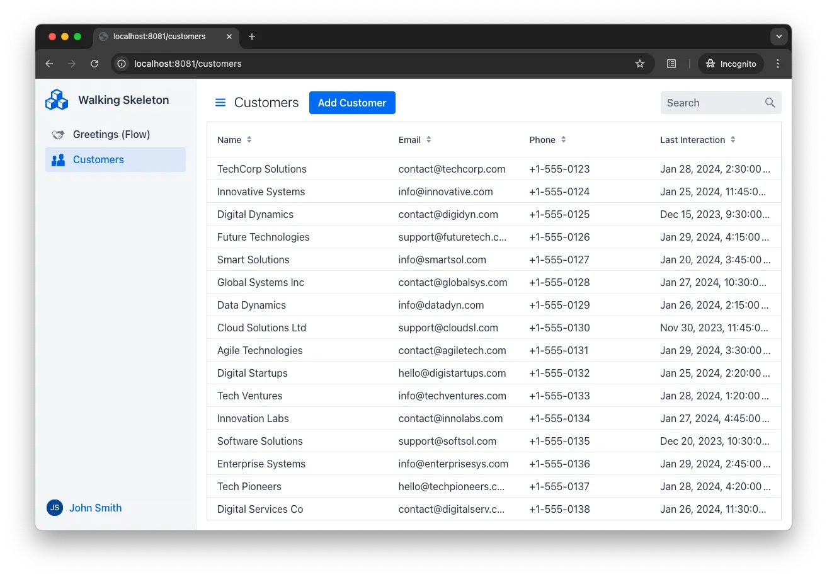The height and width of the screenshot is (577, 827).
Task: Navigate to Greetings (Flow) in the sidebar
Action: [x=110, y=134]
